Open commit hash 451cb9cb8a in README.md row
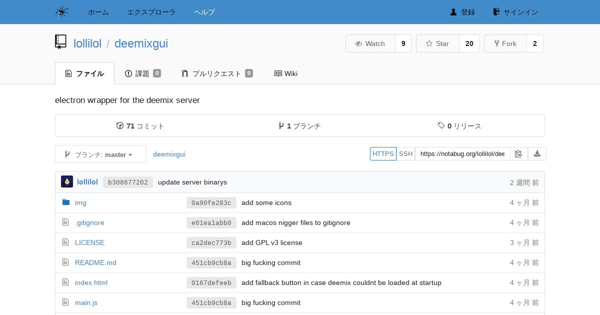The width and height of the screenshot is (600, 315). [x=211, y=262]
